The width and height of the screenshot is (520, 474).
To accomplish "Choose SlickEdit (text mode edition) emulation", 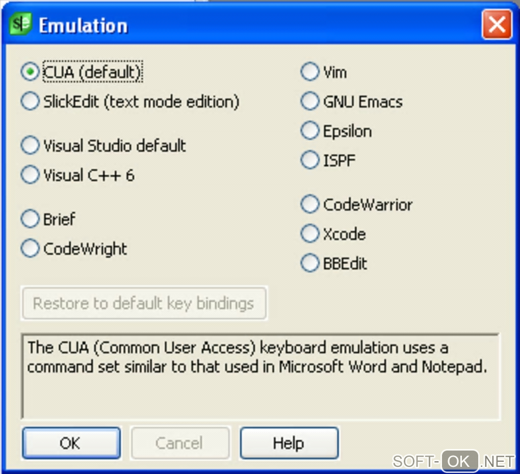I will (x=31, y=101).
